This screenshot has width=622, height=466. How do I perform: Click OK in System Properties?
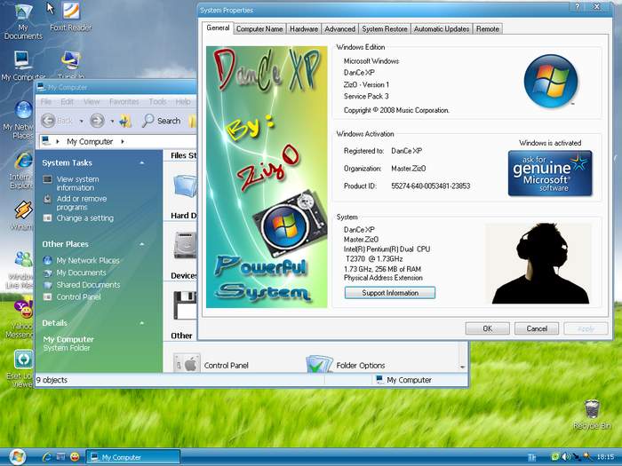click(487, 328)
